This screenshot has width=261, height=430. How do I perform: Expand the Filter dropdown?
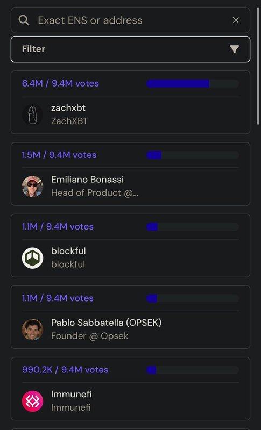pyautogui.click(x=130, y=49)
